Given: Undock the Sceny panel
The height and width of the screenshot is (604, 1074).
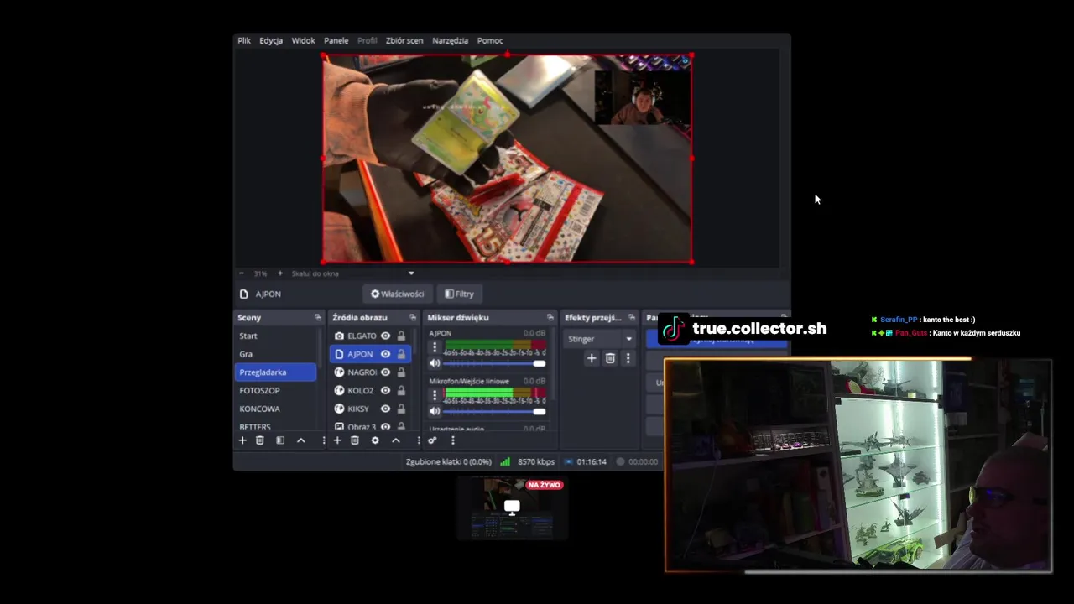Looking at the screenshot, I should (317, 317).
